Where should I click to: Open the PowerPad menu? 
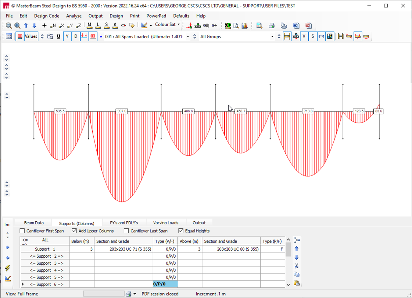click(x=156, y=16)
